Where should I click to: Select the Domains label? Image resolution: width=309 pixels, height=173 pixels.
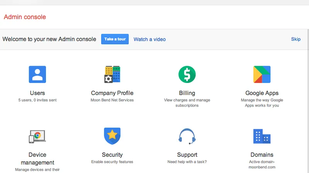[x=262, y=155]
